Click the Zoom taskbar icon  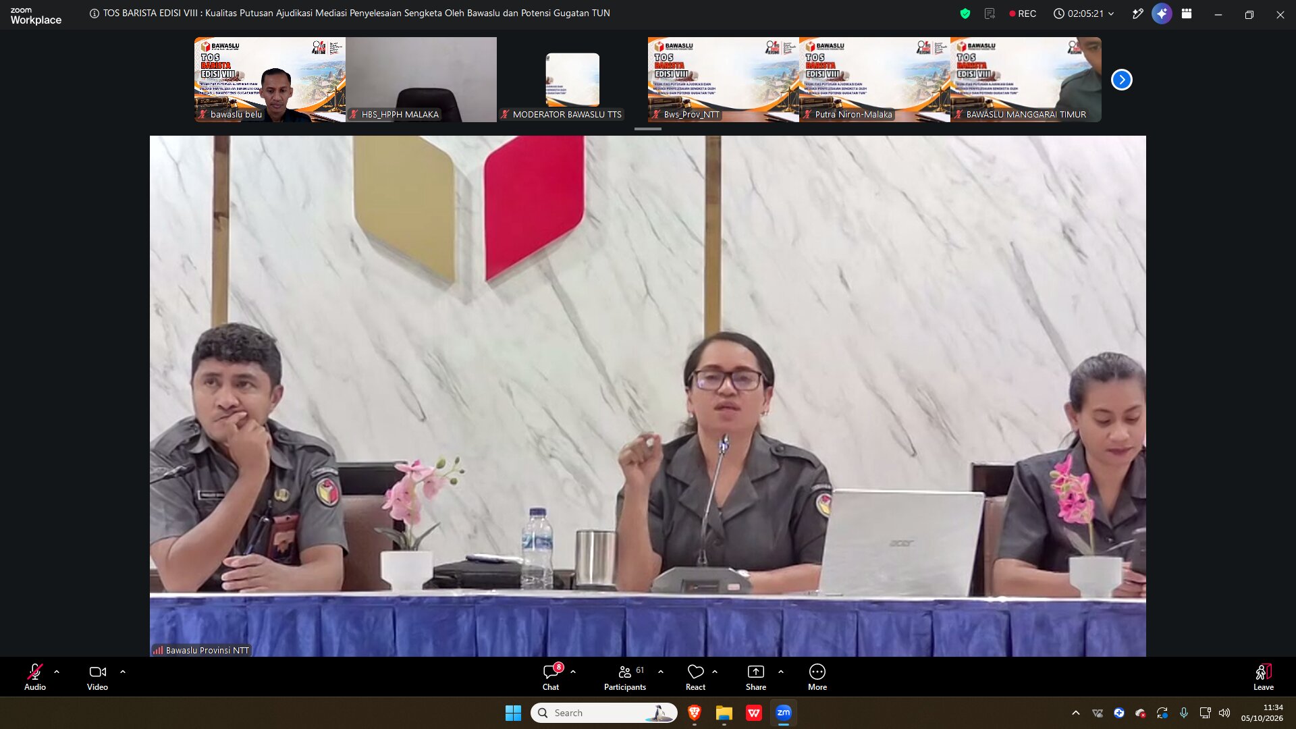tap(784, 713)
